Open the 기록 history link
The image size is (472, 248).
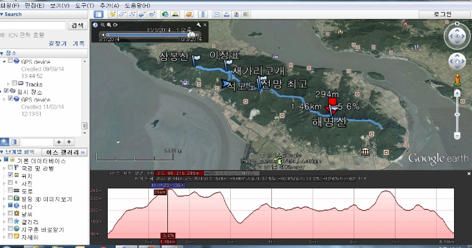[79, 43]
